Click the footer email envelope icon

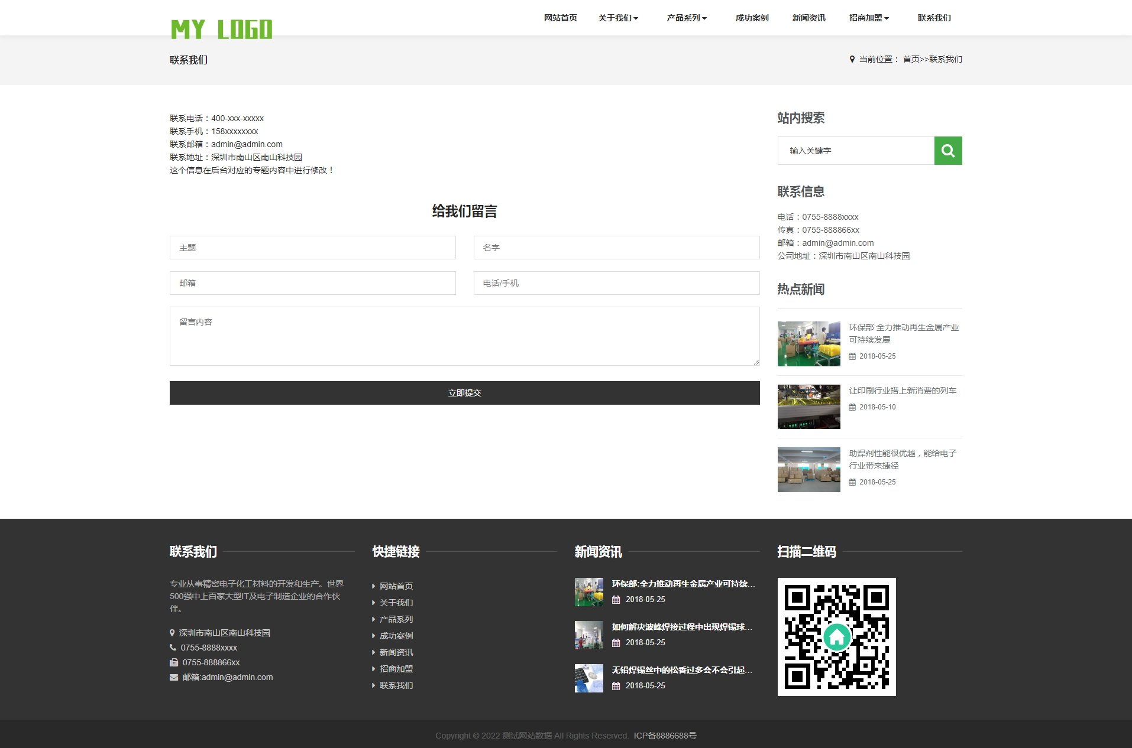[174, 677]
